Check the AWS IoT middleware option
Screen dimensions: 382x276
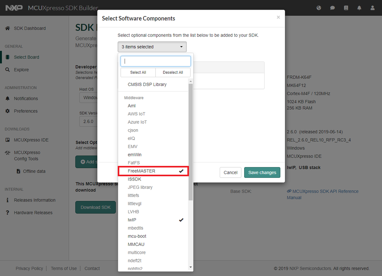coord(153,114)
